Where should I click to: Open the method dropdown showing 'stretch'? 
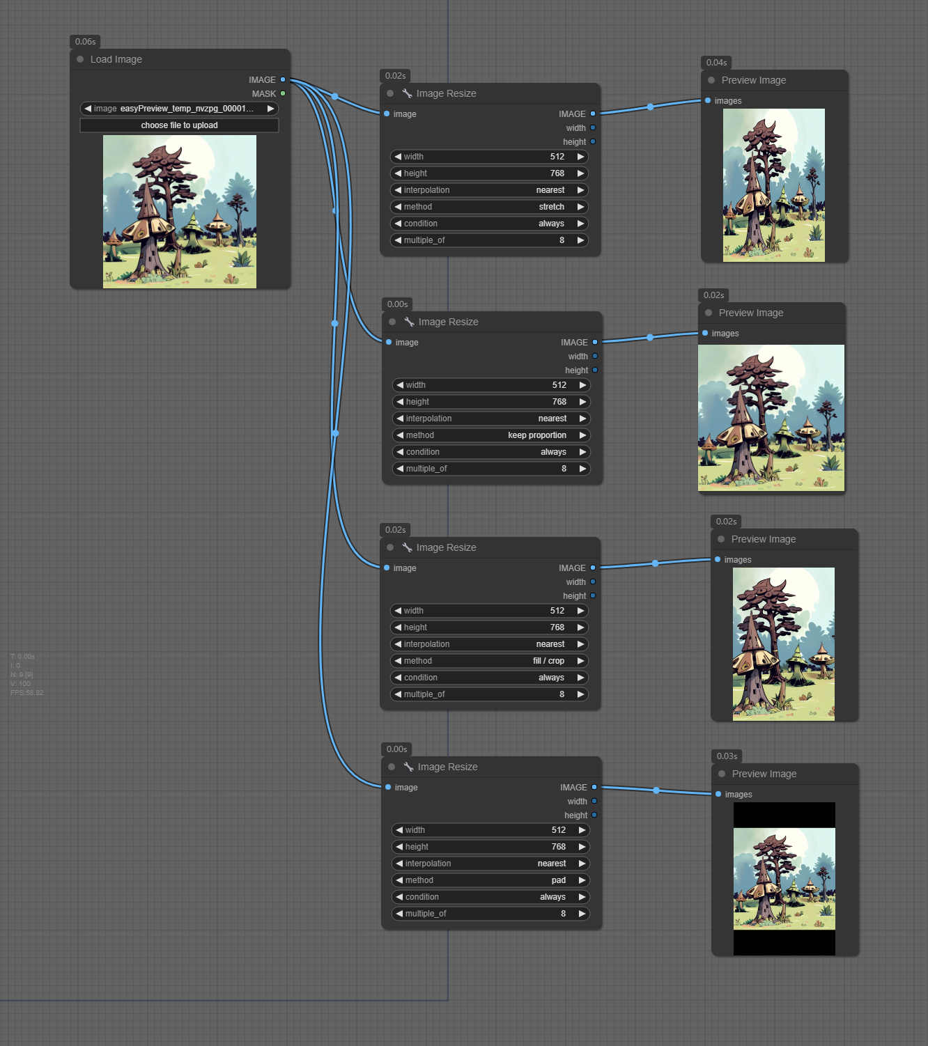pos(489,207)
